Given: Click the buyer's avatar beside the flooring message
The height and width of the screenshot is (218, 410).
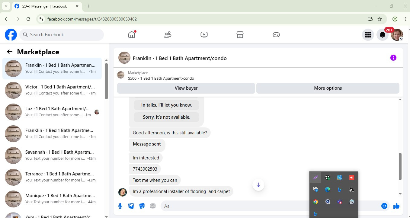Looking at the screenshot, I should (x=123, y=192).
